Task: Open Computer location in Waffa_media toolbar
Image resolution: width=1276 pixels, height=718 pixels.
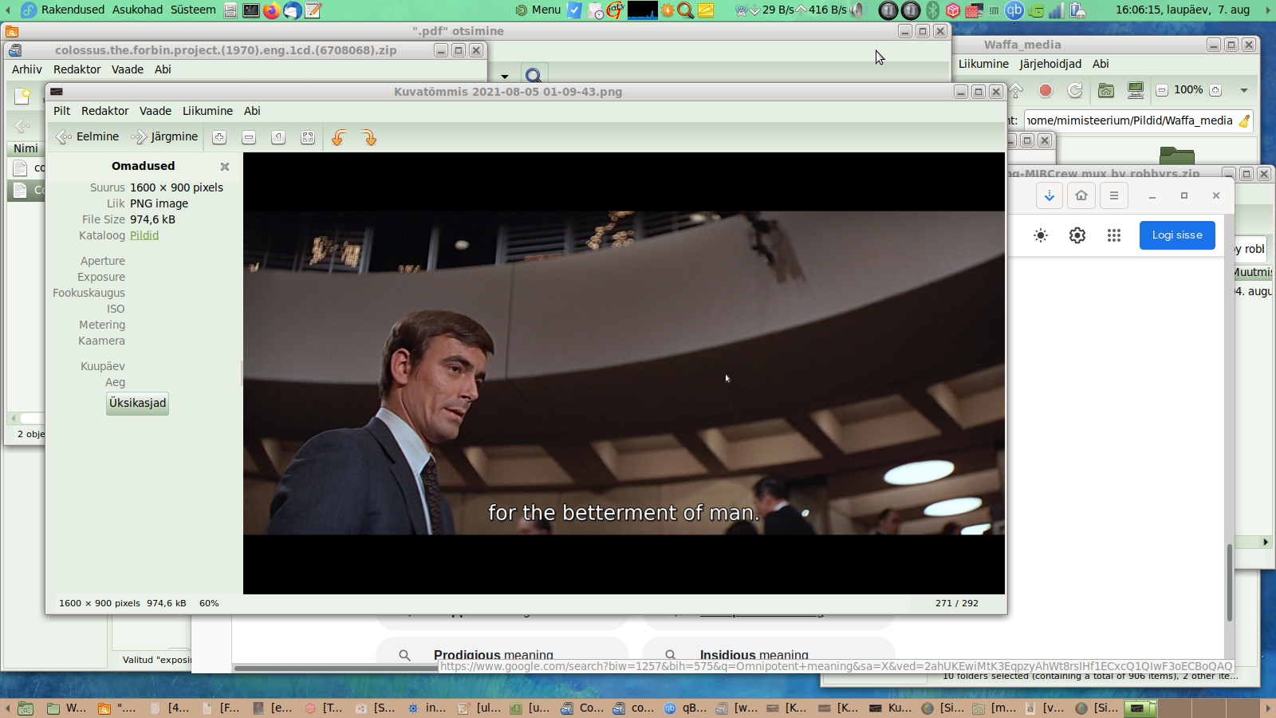Action: point(1136,90)
